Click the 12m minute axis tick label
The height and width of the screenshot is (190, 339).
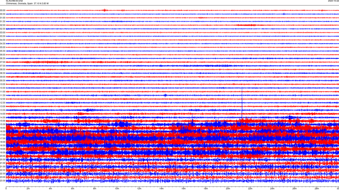139,189
